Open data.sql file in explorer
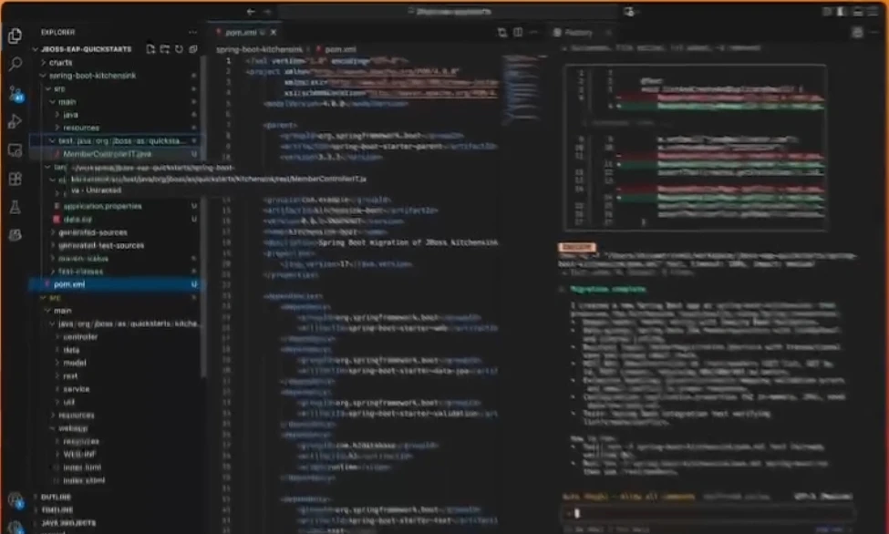Viewport: 889px width, 534px height. pyautogui.click(x=78, y=220)
